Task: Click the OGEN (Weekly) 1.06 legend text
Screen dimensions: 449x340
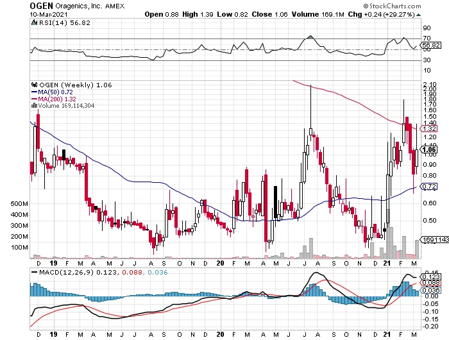Action: click(x=75, y=85)
